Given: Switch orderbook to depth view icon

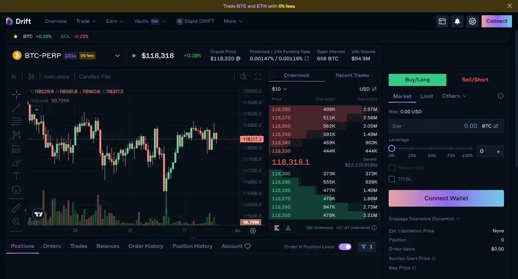Looking at the screenshot, I should pos(288,228).
